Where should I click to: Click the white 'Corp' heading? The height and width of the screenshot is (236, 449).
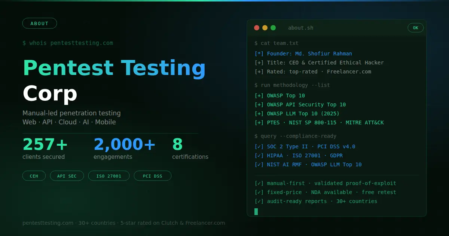[50, 94]
